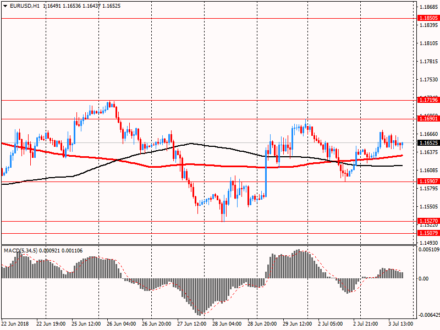Image resolution: width=440 pixels, height=330 pixels.
Task: Click the 28 Jun 04:00 time axis label
Action: coord(227,324)
